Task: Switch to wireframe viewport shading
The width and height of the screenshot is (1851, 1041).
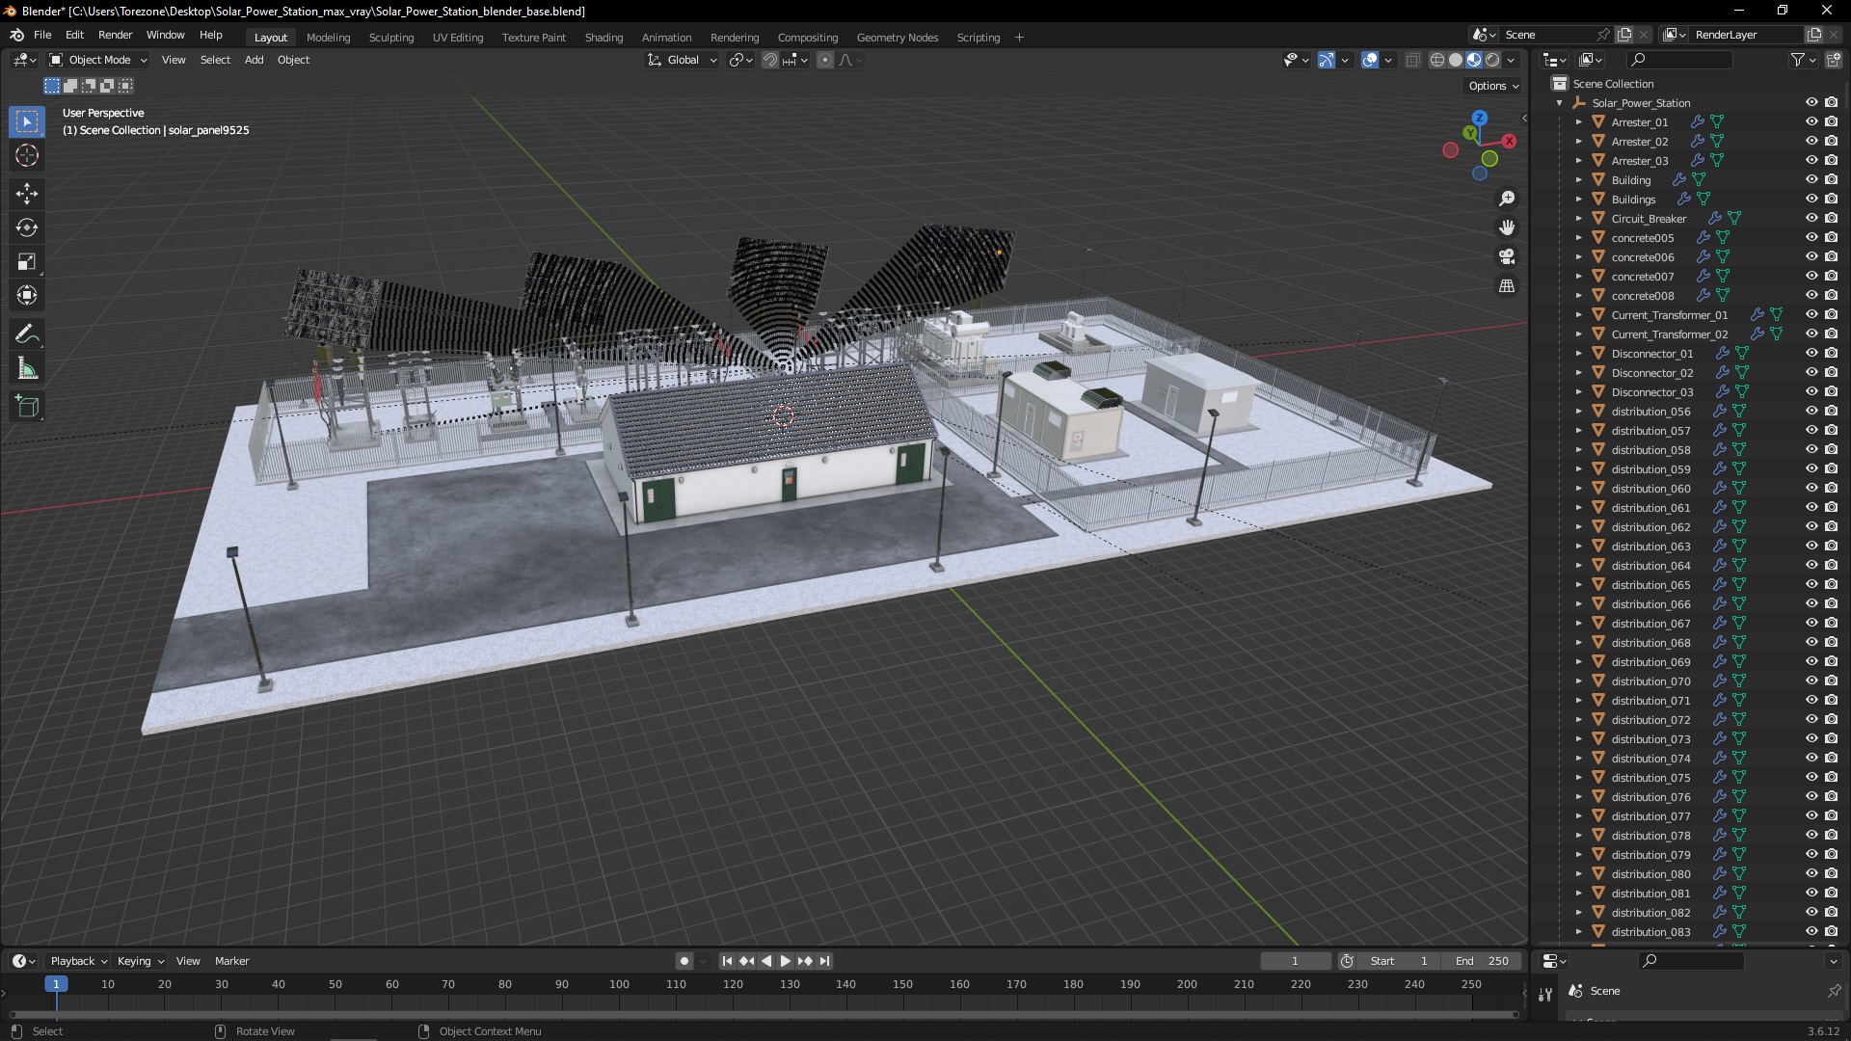Action: pos(1436,60)
